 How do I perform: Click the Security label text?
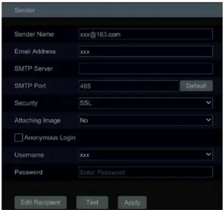pos(26,103)
